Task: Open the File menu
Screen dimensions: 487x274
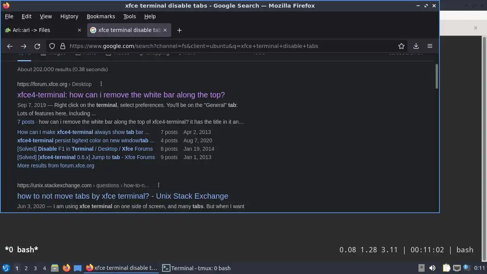Action: [x=9, y=16]
